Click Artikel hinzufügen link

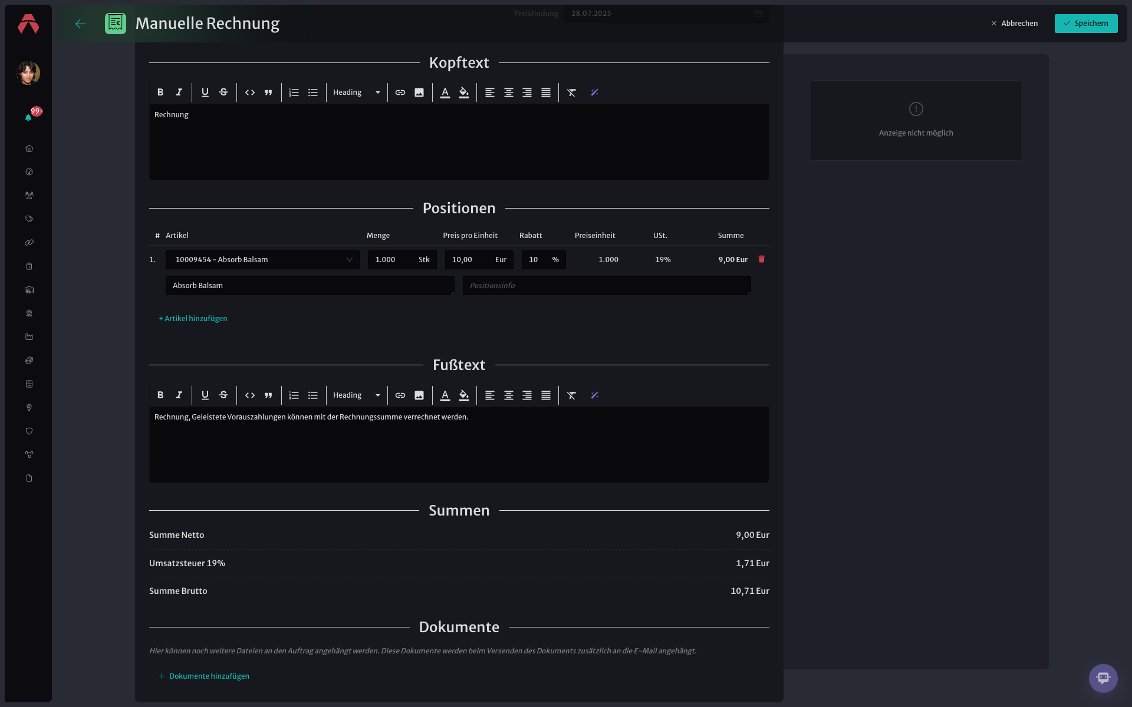click(x=193, y=319)
